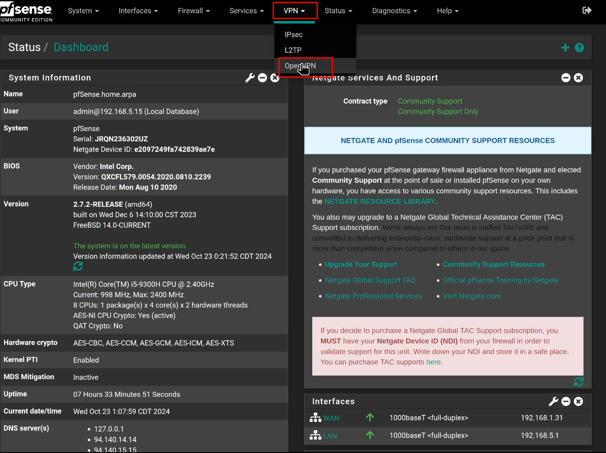
Task: Close the System Information widget
Action: tap(275, 78)
